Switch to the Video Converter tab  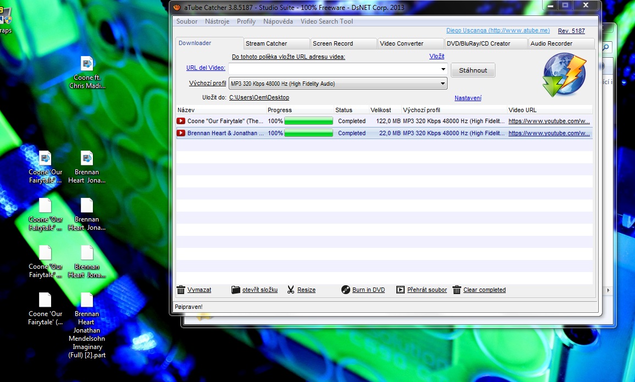point(411,44)
